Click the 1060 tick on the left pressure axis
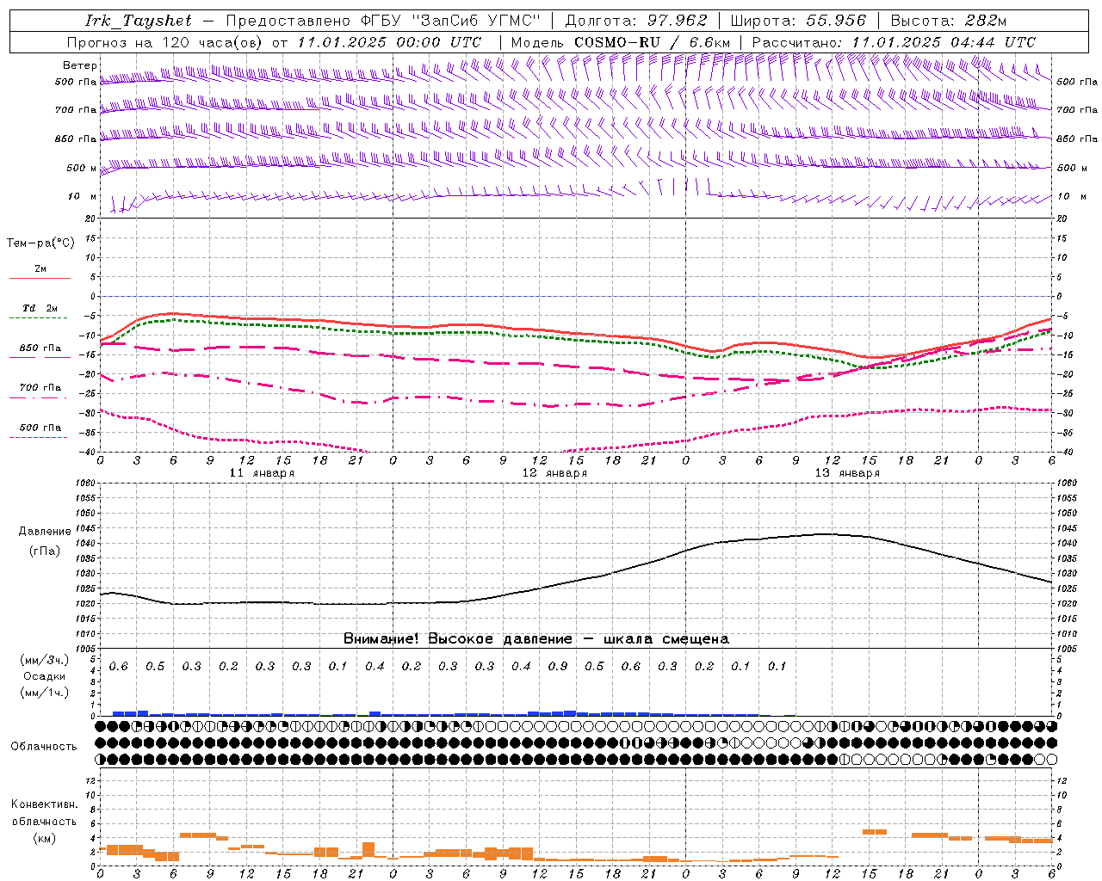This screenshot has width=1102, height=881. click(x=85, y=484)
